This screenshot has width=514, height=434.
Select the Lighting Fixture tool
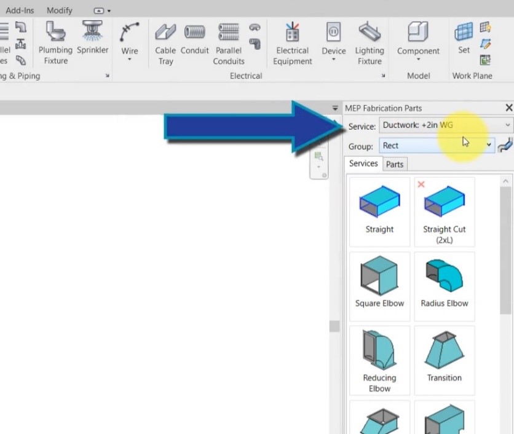(x=369, y=41)
